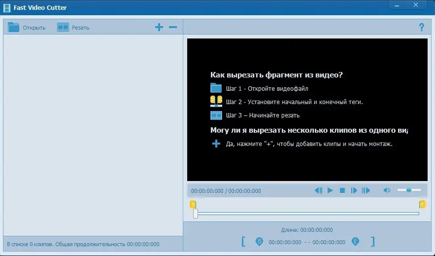The width and height of the screenshot is (435, 256).
Task: Click the timeline seek handle
Action: point(196,214)
